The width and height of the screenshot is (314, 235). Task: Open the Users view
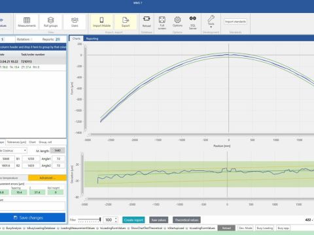tap(75, 22)
